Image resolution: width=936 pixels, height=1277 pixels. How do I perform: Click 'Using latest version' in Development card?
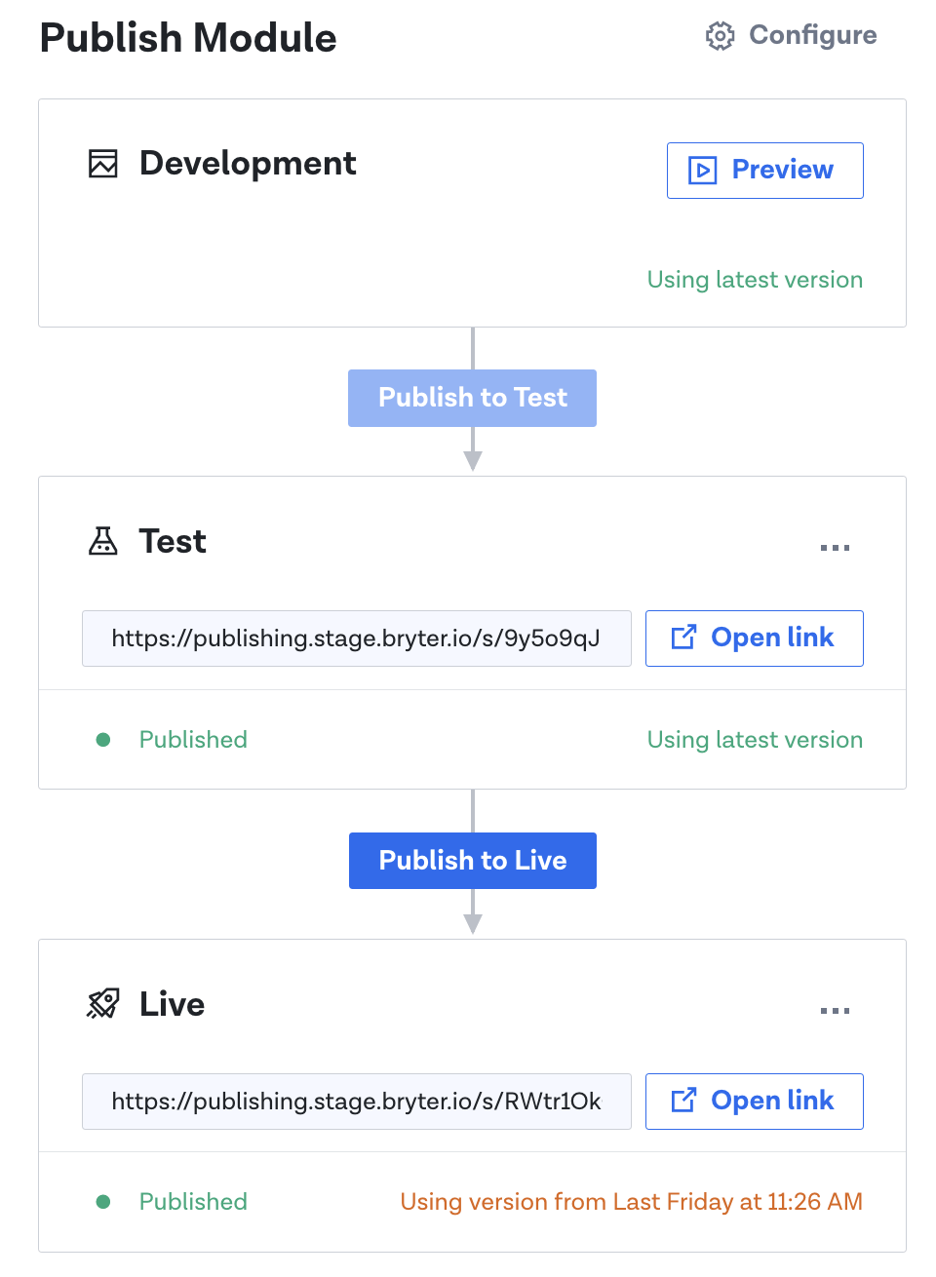click(x=755, y=280)
